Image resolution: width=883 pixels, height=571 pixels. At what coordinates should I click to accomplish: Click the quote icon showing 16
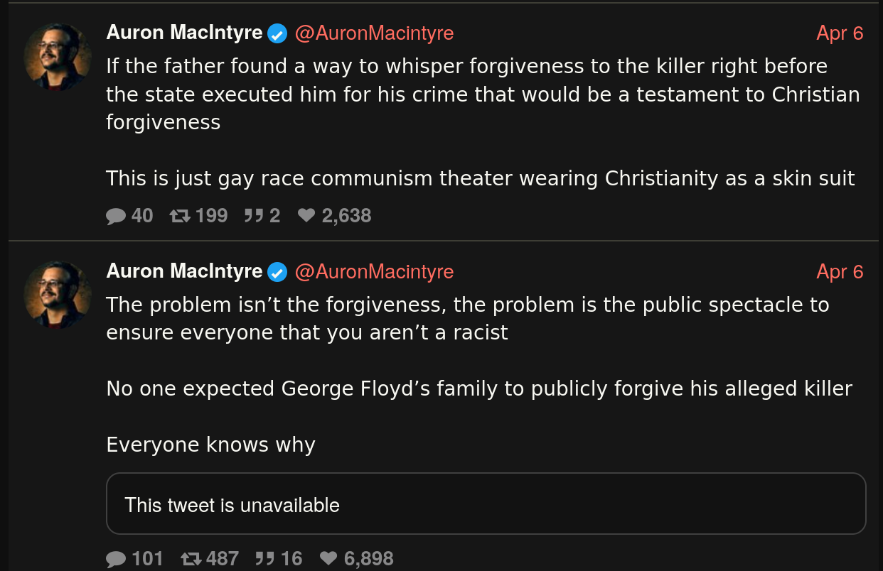click(264, 559)
